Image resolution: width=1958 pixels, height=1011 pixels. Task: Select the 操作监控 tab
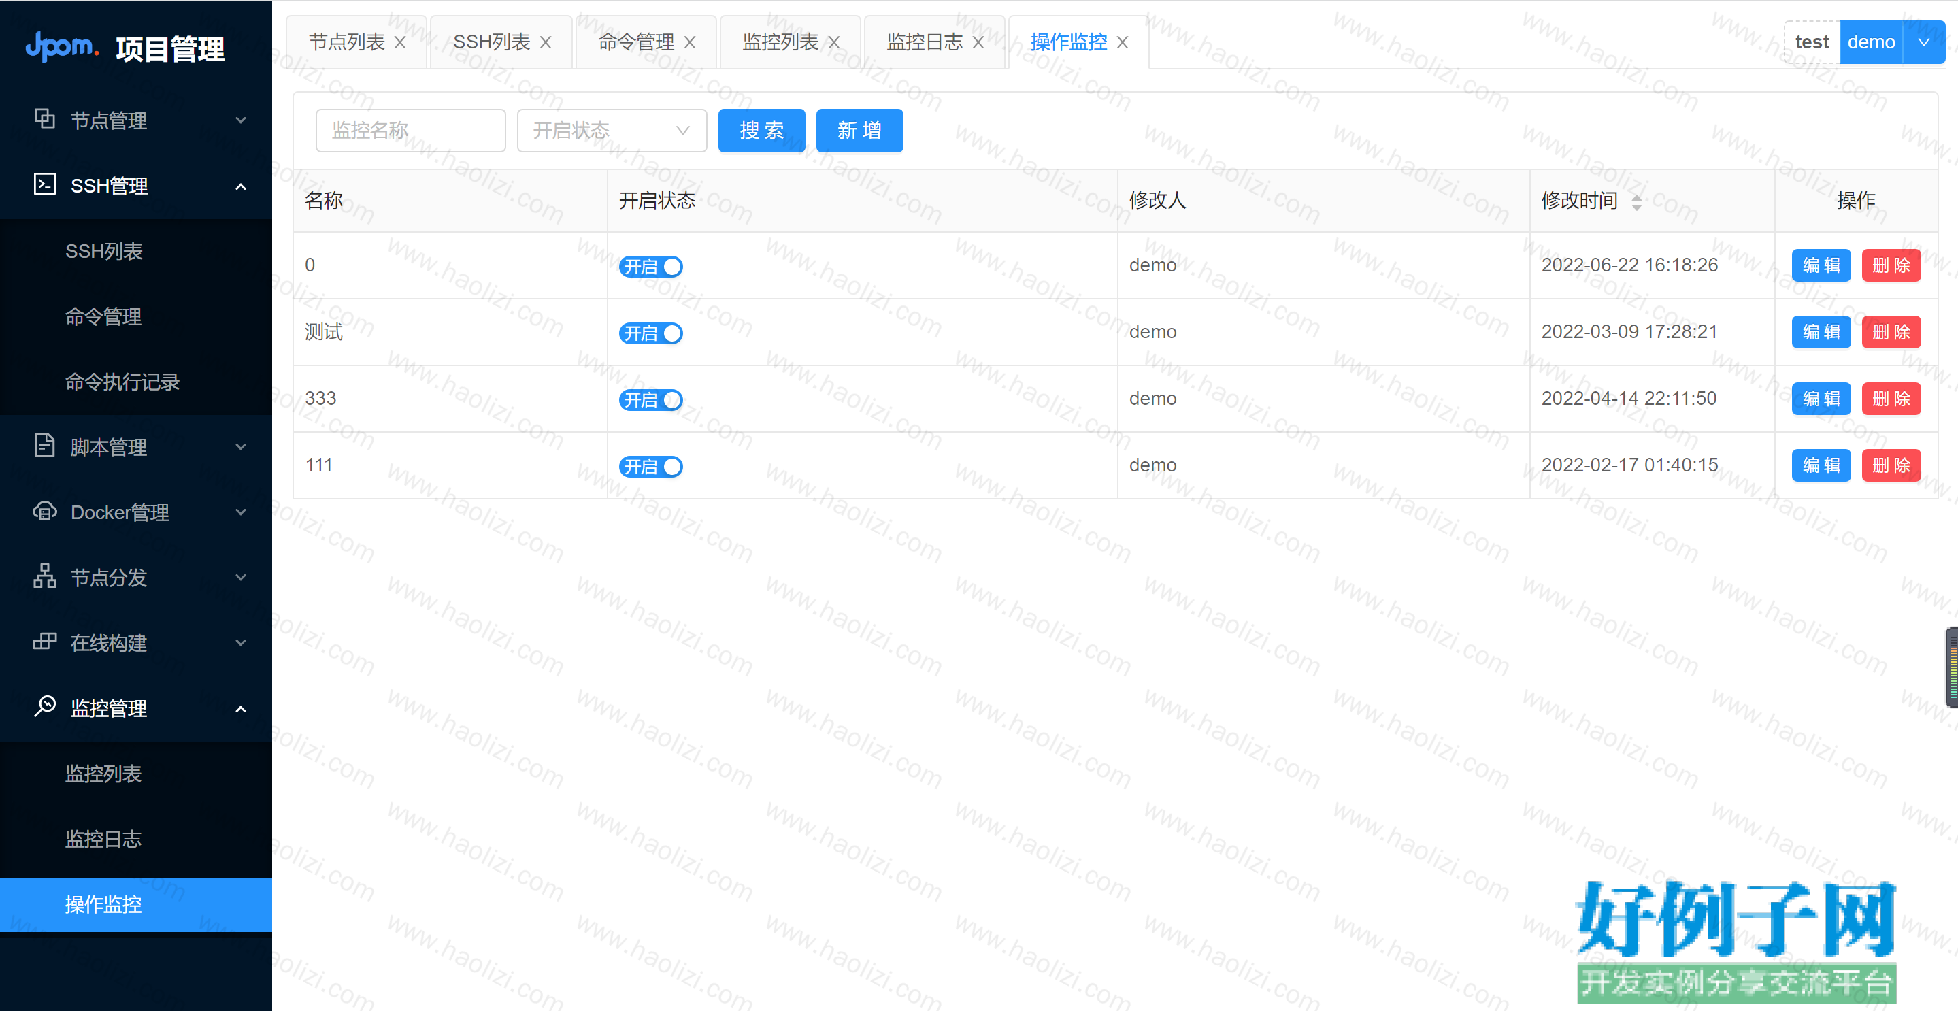point(1069,42)
